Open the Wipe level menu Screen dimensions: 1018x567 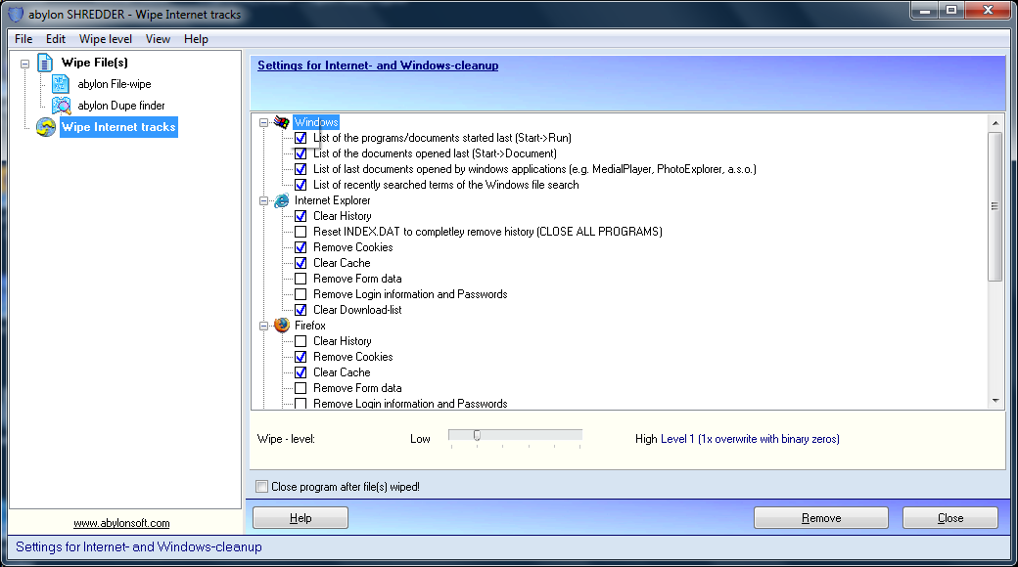(105, 39)
